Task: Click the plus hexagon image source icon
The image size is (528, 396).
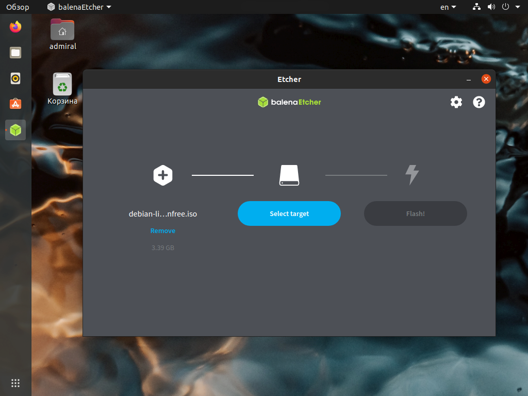Action: click(163, 175)
